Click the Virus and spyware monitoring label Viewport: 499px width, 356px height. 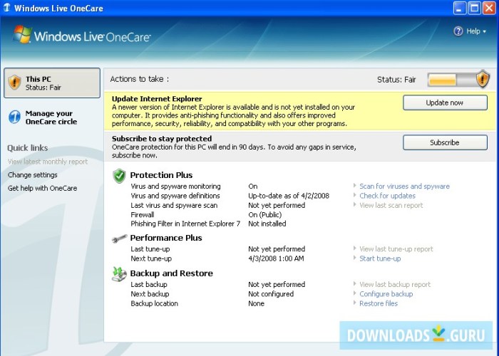175,187
